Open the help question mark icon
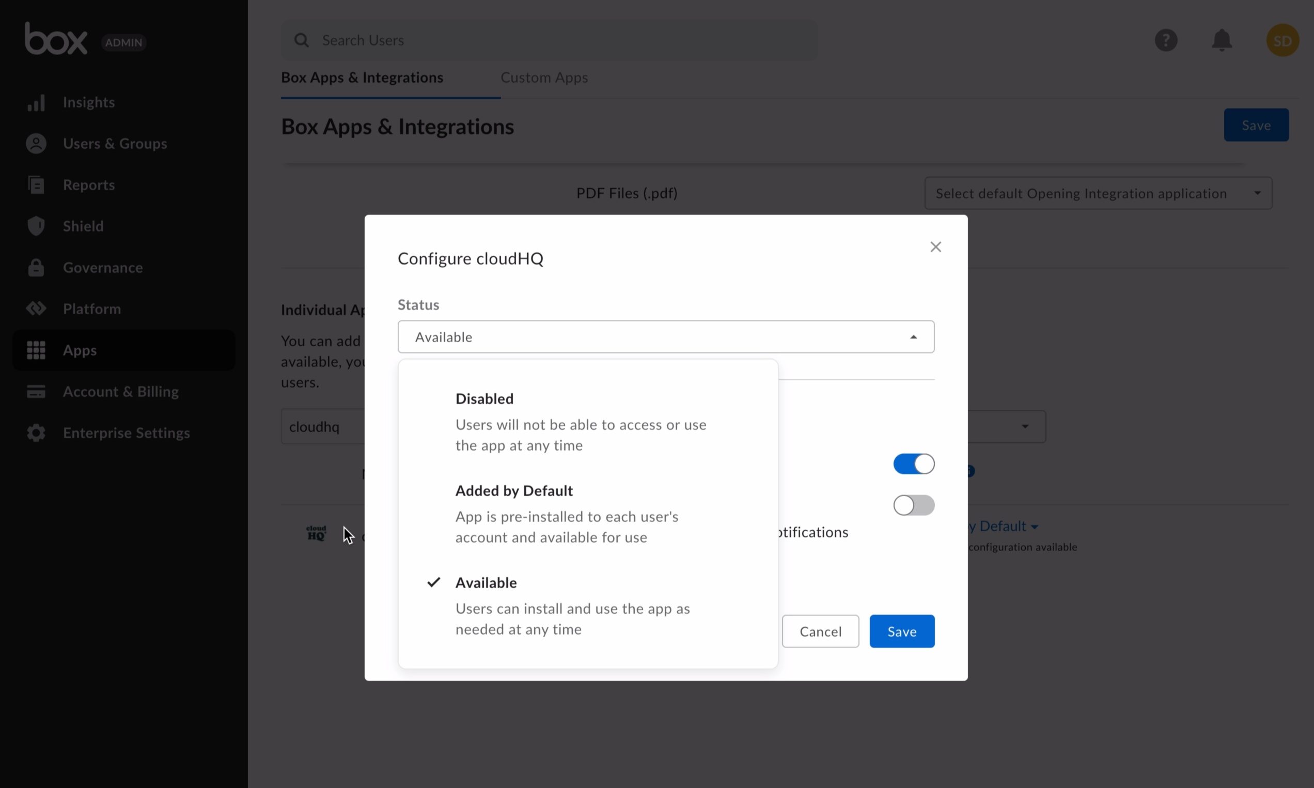The width and height of the screenshot is (1314, 788). tap(1166, 40)
